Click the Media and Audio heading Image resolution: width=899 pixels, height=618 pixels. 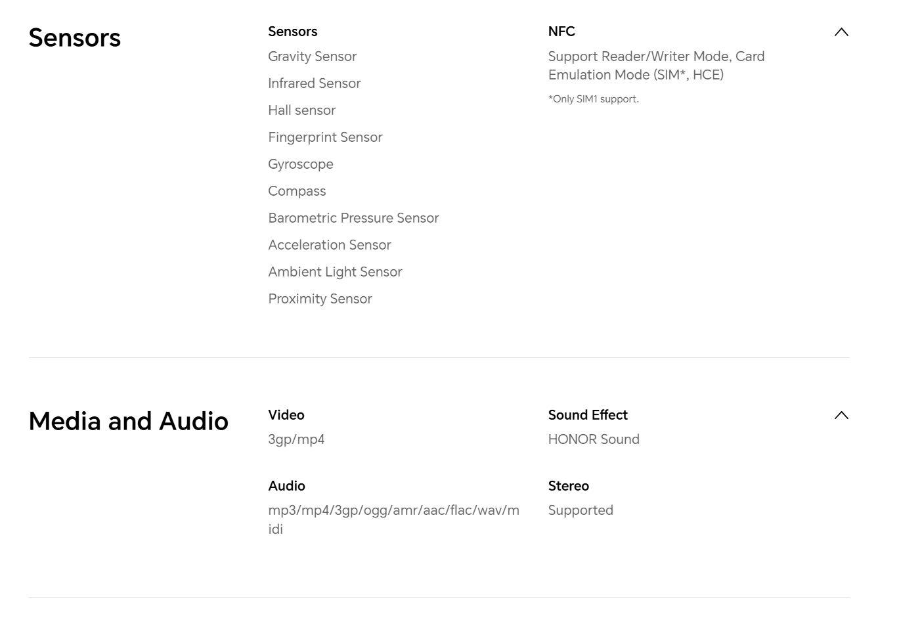pyautogui.click(x=128, y=422)
